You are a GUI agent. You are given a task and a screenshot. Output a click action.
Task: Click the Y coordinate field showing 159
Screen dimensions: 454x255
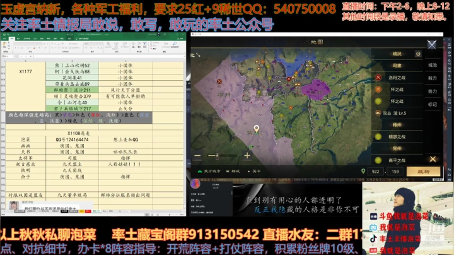click(x=395, y=172)
